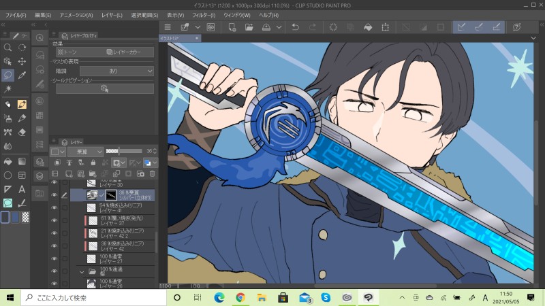Click the Clip Studio swirl icon in command bar
Screen dimensions: 545x306
pyautogui.click(x=211, y=27)
